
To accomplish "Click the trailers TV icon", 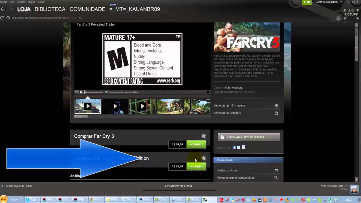I will (276, 113).
